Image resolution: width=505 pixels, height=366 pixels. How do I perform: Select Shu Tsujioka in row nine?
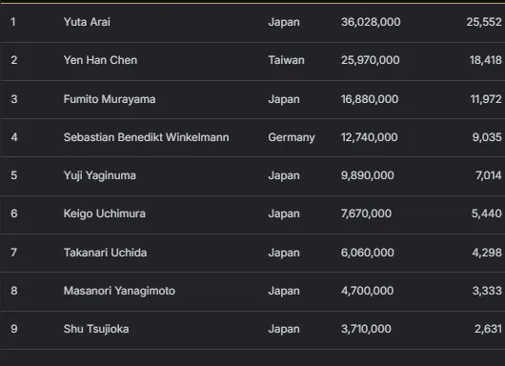[96, 329]
